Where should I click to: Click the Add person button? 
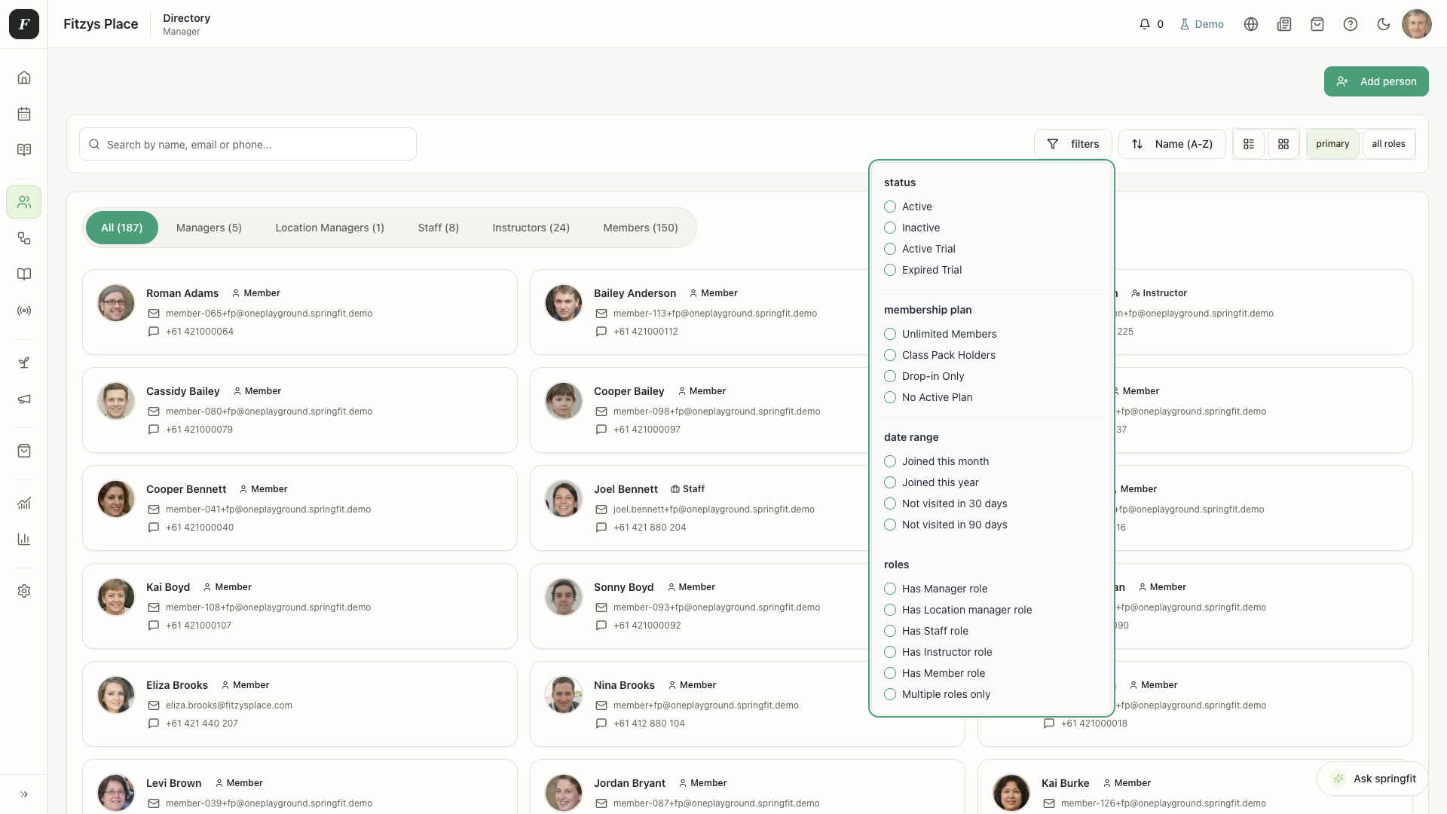pos(1376,81)
